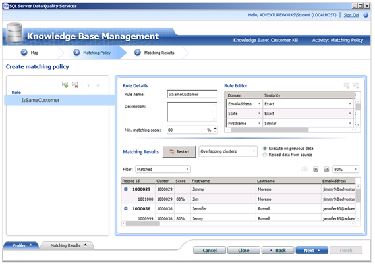Go to the Matching Results wizard step

(x=159, y=53)
